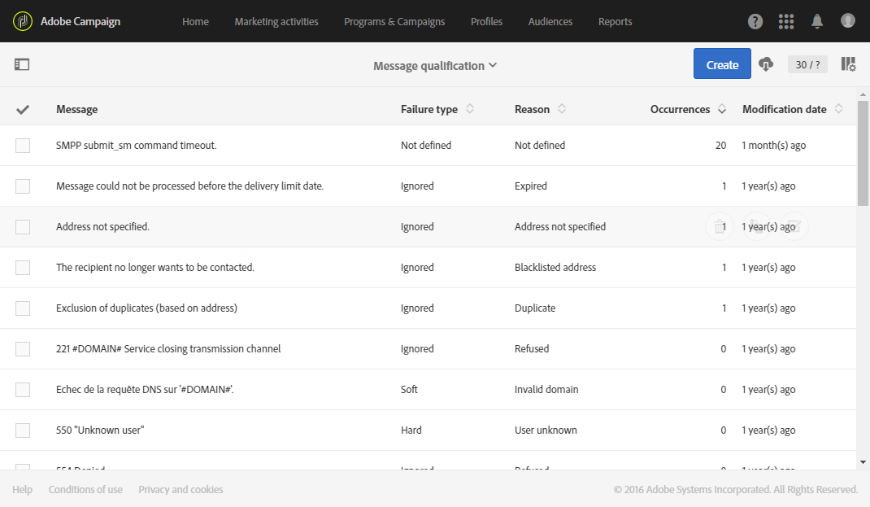Open the help question mark icon
The height and width of the screenshot is (507, 870).
(x=755, y=21)
